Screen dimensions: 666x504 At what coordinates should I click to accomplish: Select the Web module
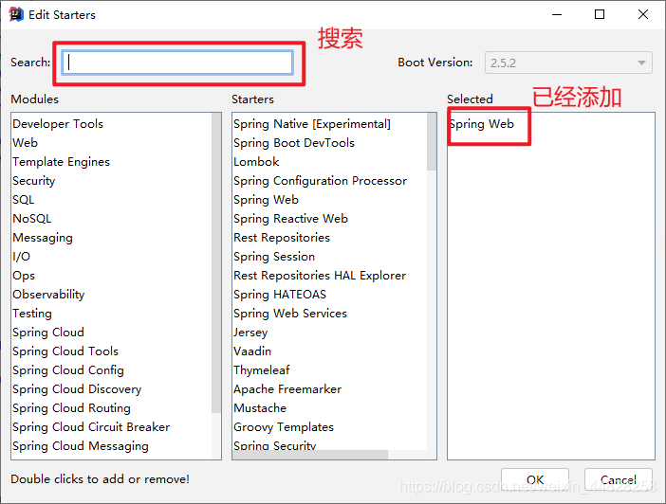[25, 143]
